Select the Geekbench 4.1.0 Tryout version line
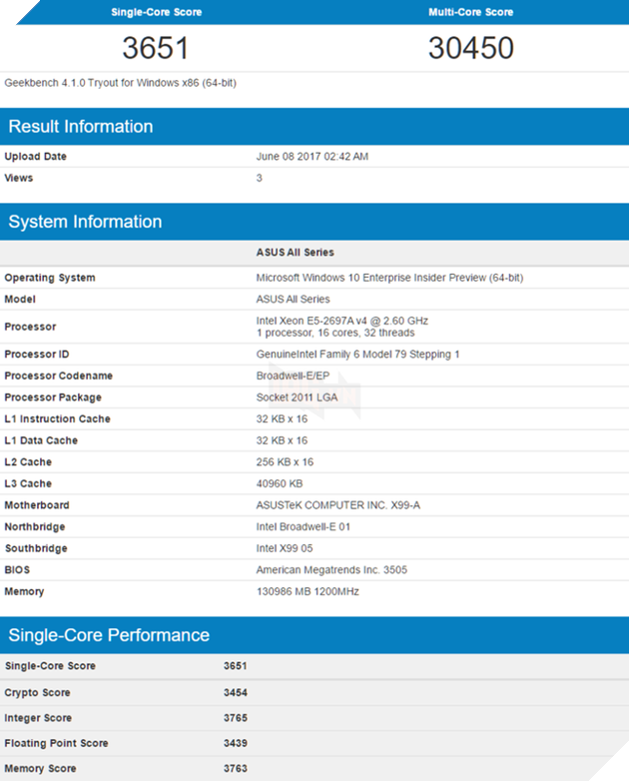Viewport: 629px width, 781px height. (x=120, y=83)
